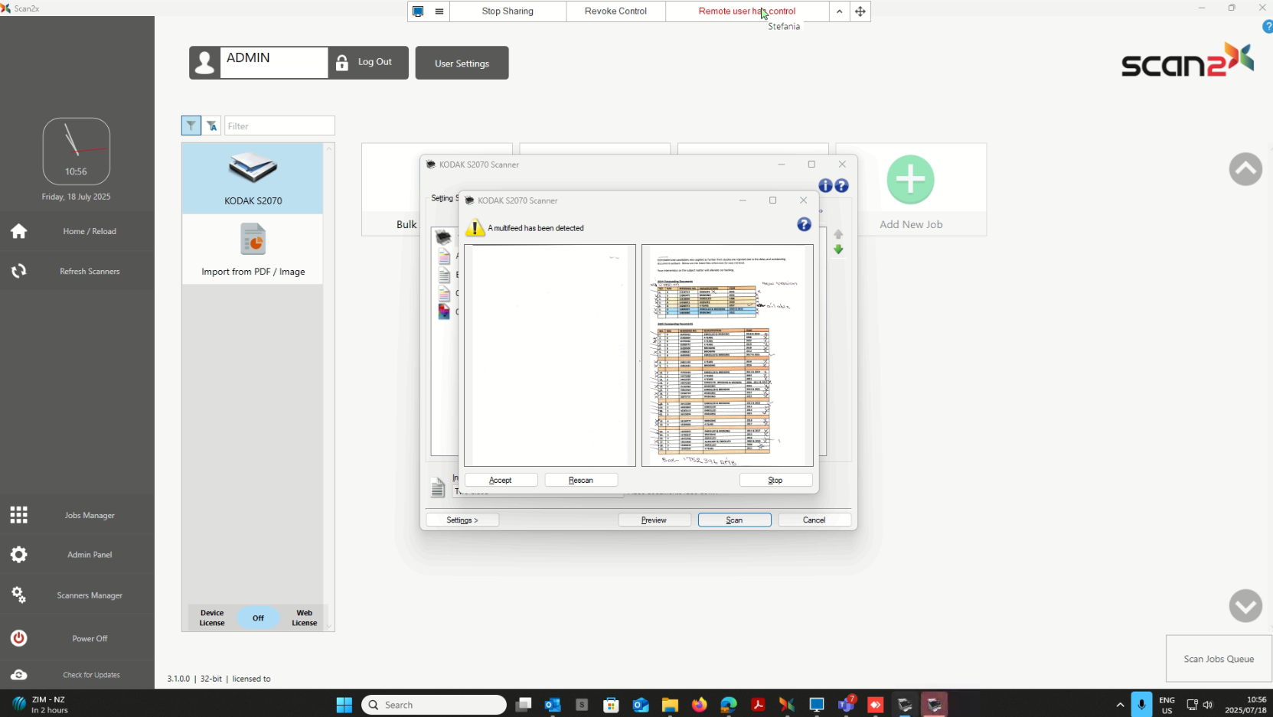This screenshot has height=717, width=1273.
Task: Click the help icon beside the info icon
Action: tap(841, 185)
